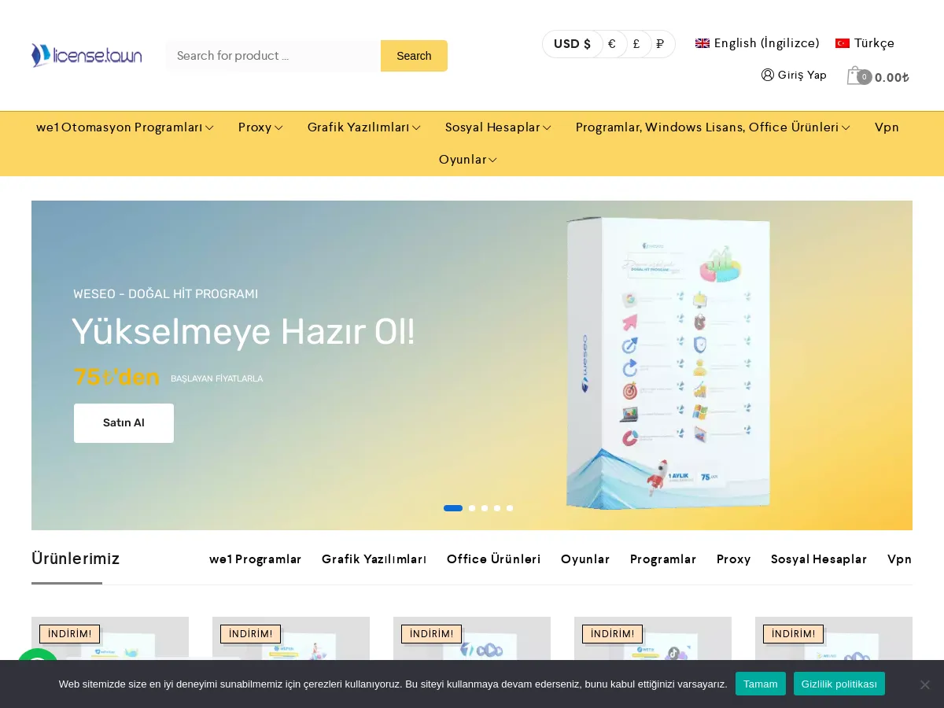Dismiss cookie notice with X icon
The width and height of the screenshot is (944, 708).
pos(924,684)
